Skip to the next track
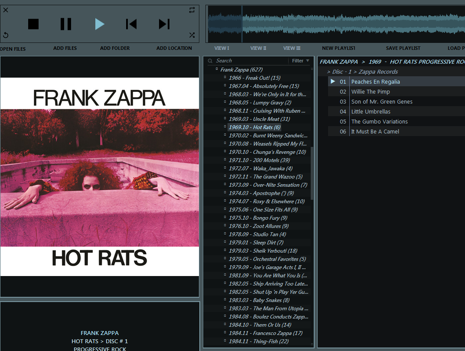 click(x=164, y=24)
